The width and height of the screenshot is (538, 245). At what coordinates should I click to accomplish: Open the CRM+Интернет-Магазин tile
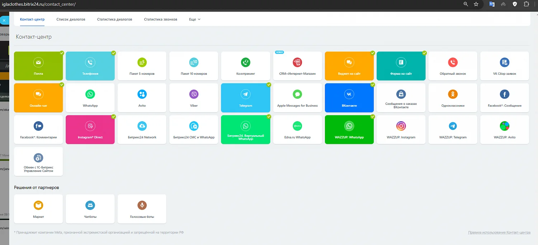pos(297,66)
